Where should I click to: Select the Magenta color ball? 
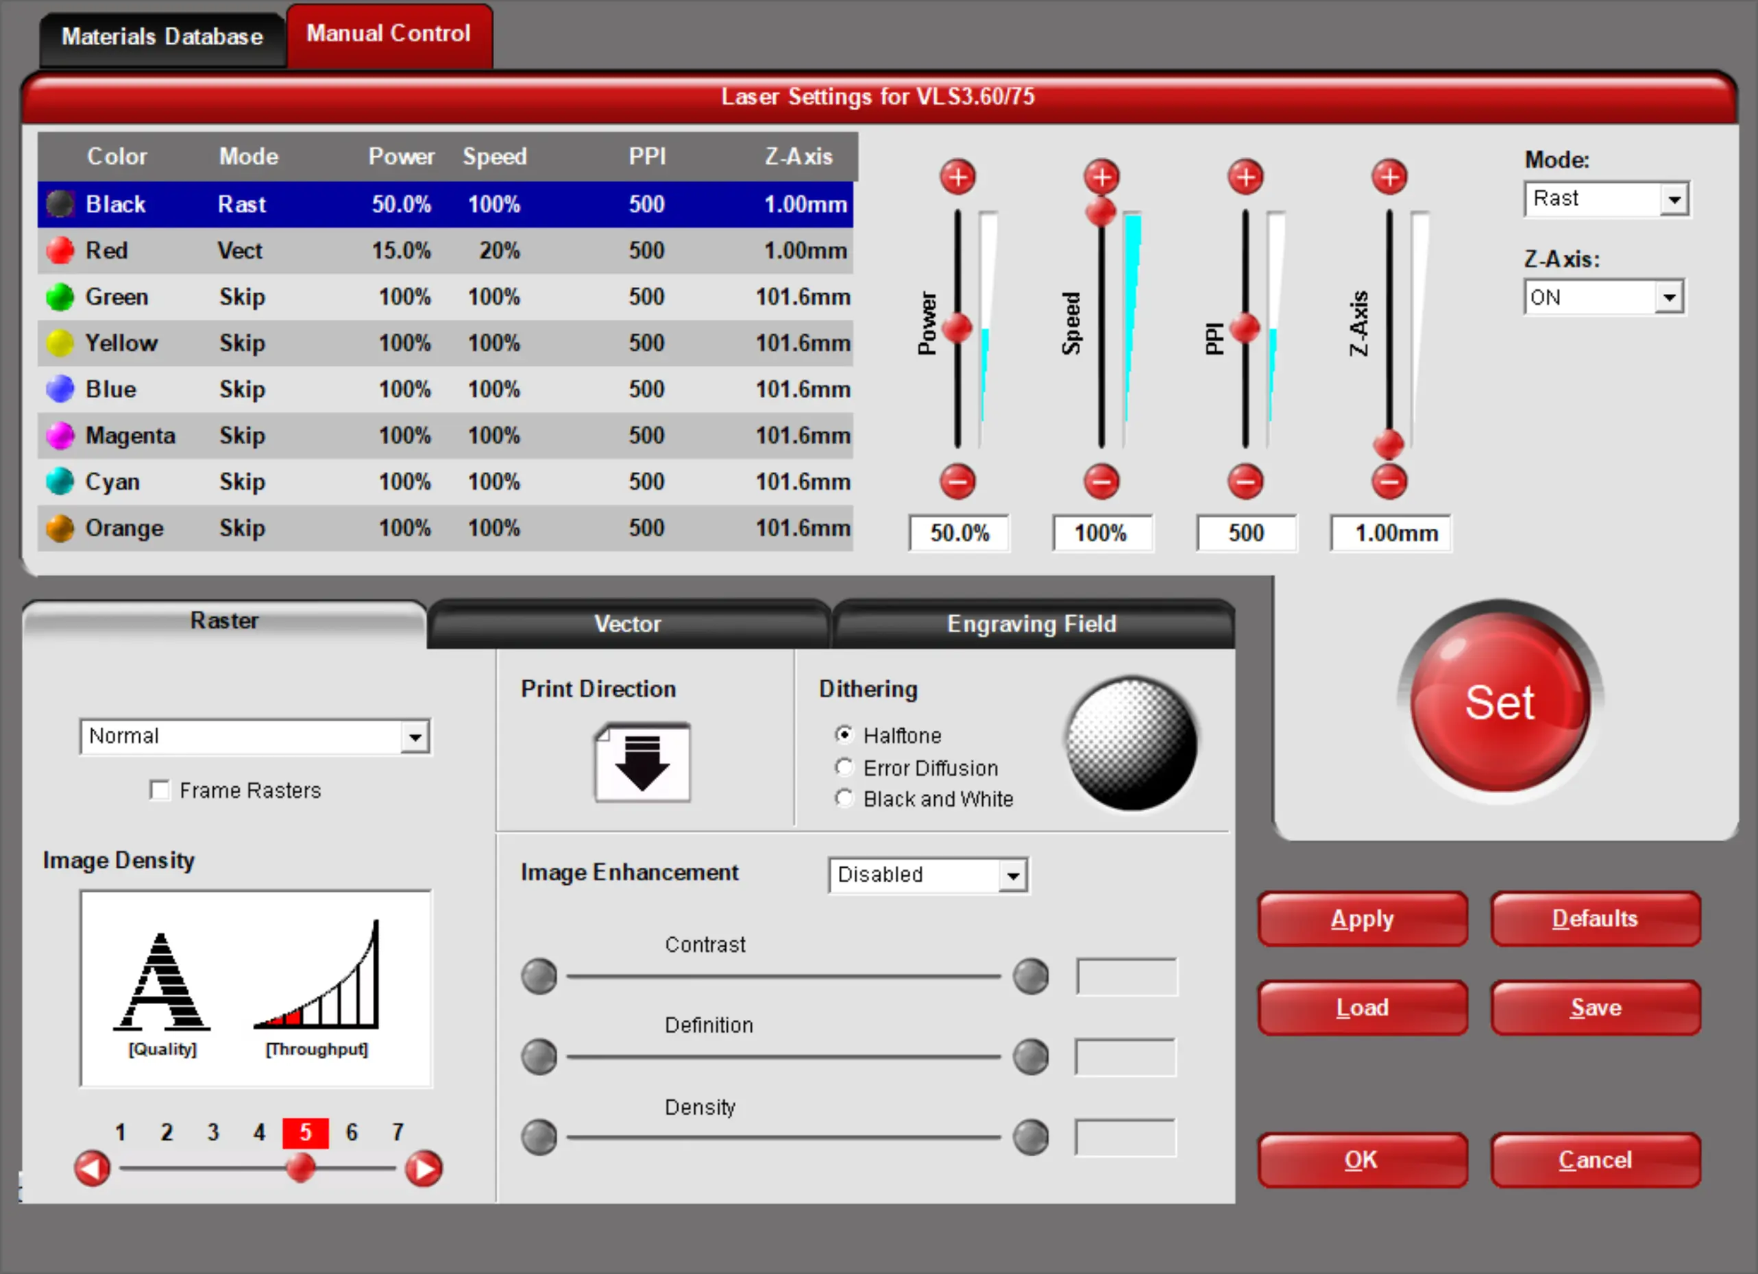(60, 435)
